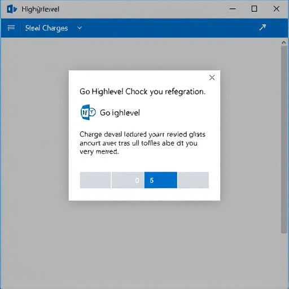Click the leftmost blank gray dialog button

point(95,180)
